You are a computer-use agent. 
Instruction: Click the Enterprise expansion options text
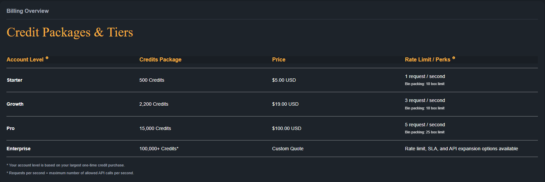point(461,149)
